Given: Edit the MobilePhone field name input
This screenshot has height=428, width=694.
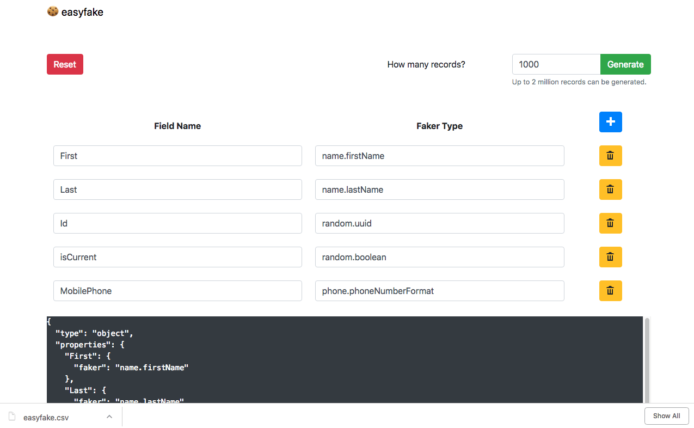Looking at the screenshot, I should [177, 291].
